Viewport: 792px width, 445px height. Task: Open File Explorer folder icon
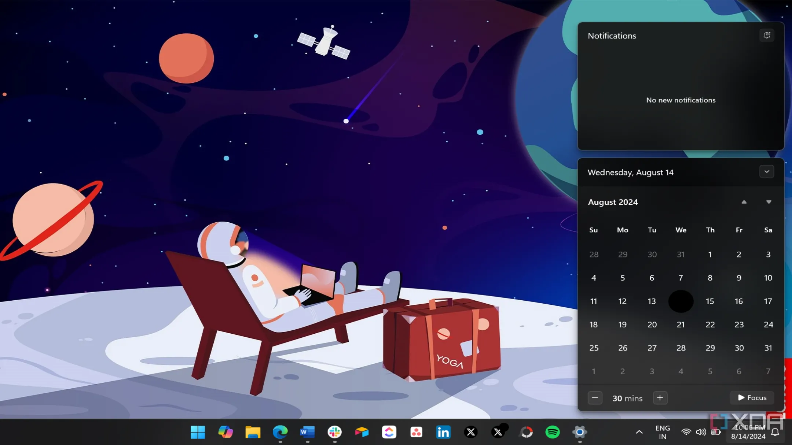pyautogui.click(x=253, y=432)
